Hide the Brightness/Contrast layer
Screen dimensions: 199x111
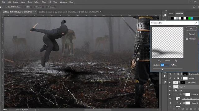[x=170, y=74]
